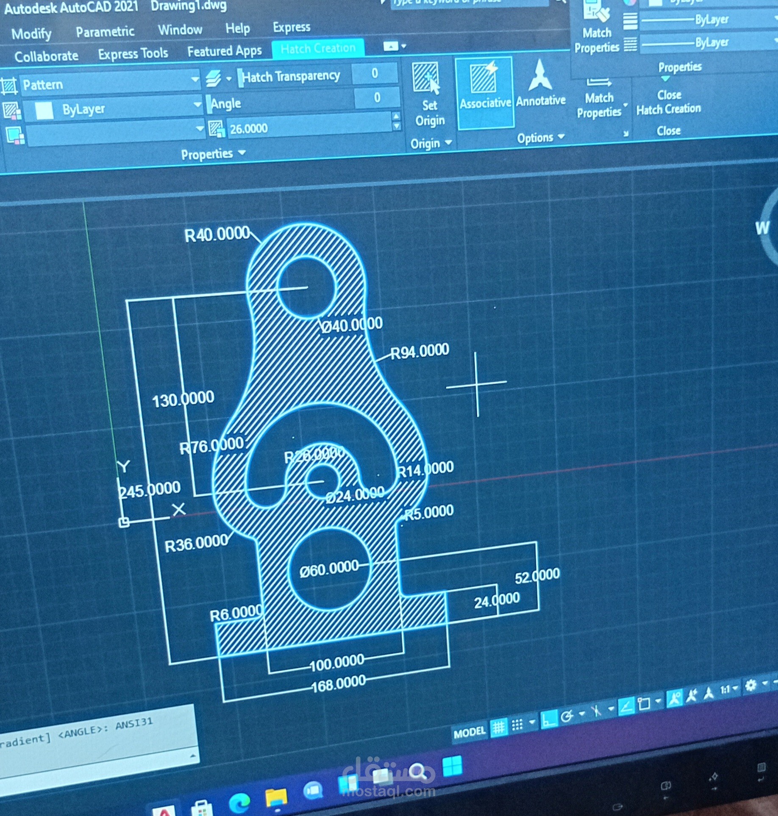The image size is (778, 816).
Task: Toggle object snap square icon
Action: pos(644,704)
